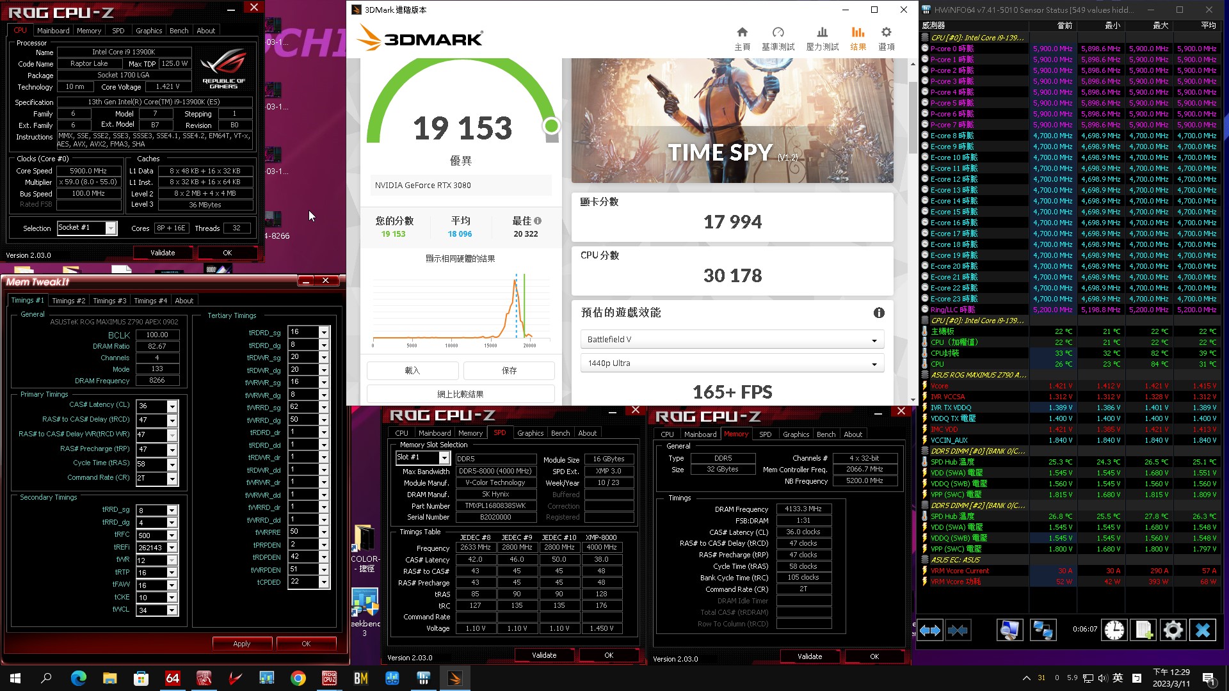The image size is (1229, 691).
Task: Switch to Timings #4 tab in Mem TweakIt
Action: (150, 300)
